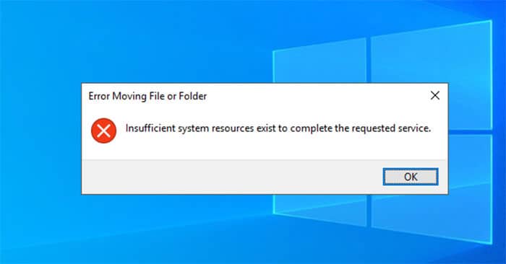Close the error dialog with the X

[x=435, y=95]
